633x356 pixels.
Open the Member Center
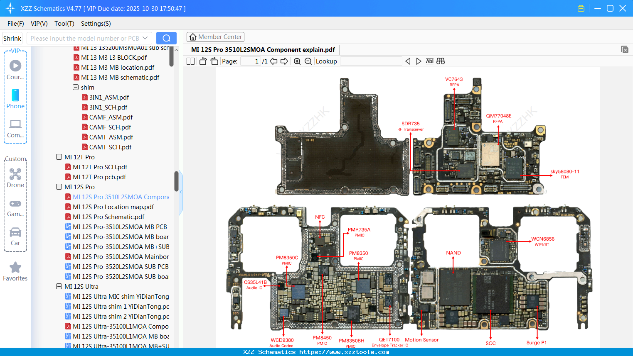click(x=215, y=37)
